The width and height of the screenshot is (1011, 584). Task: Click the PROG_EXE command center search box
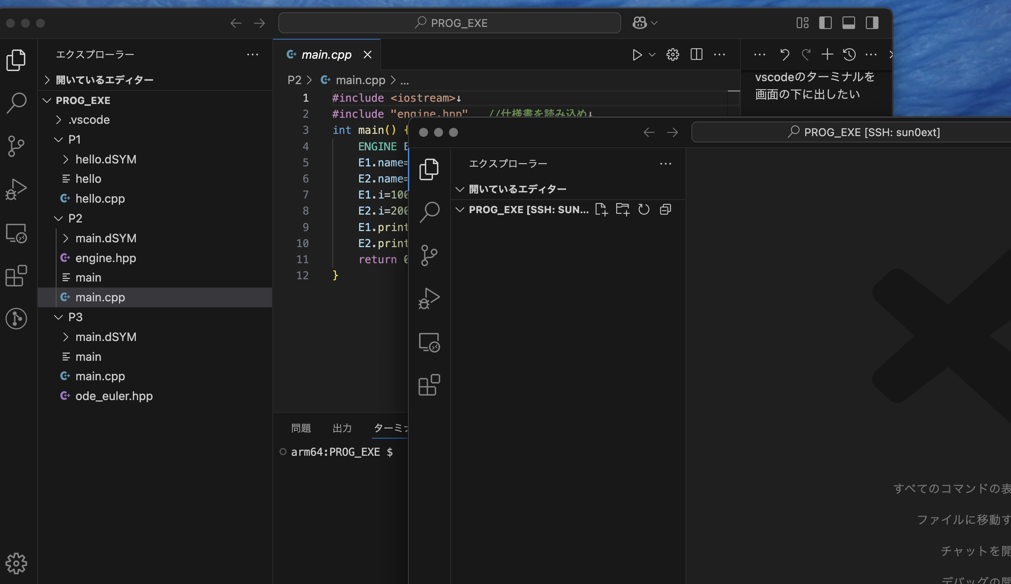(450, 23)
